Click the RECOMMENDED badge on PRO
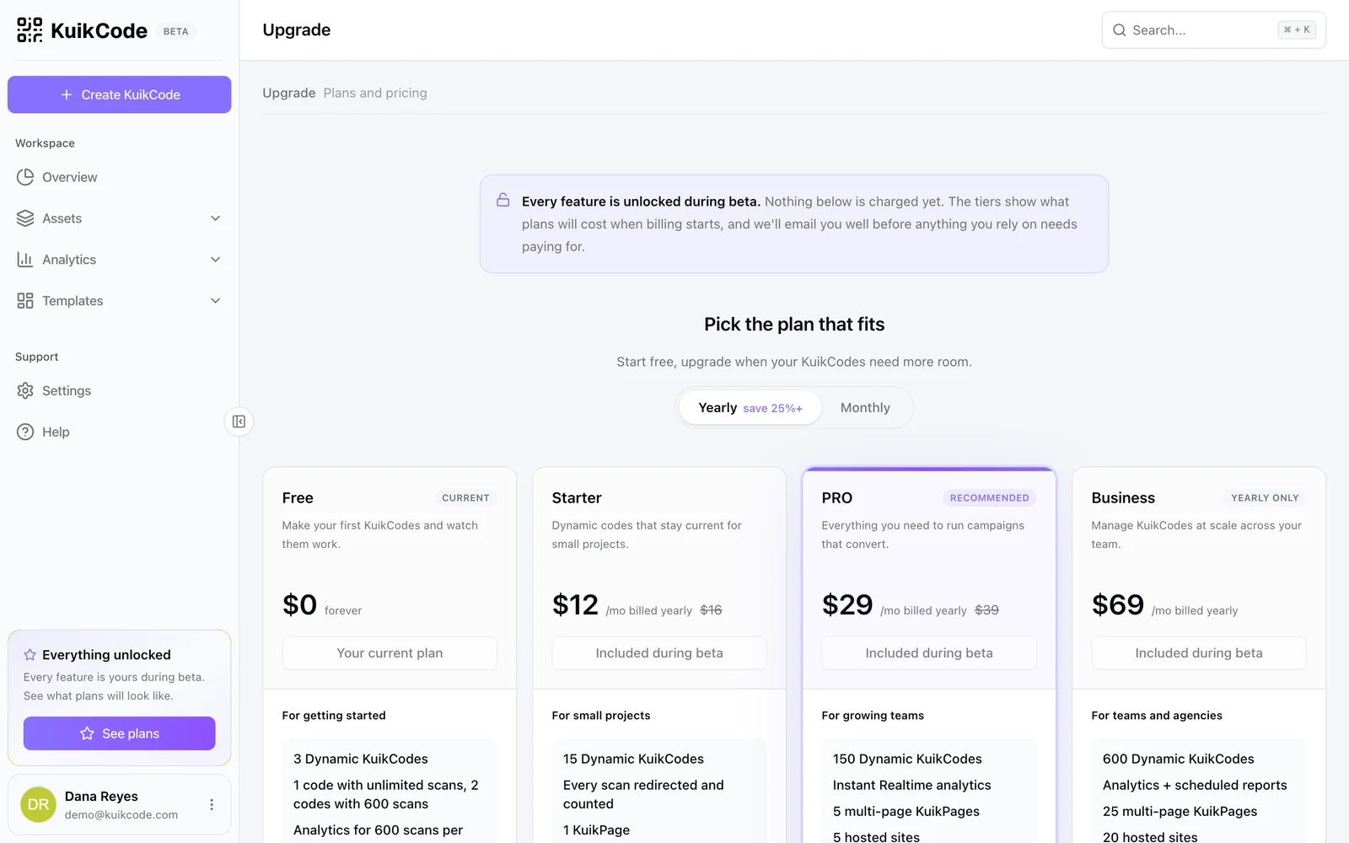The image size is (1349, 843). coord(990,498)
